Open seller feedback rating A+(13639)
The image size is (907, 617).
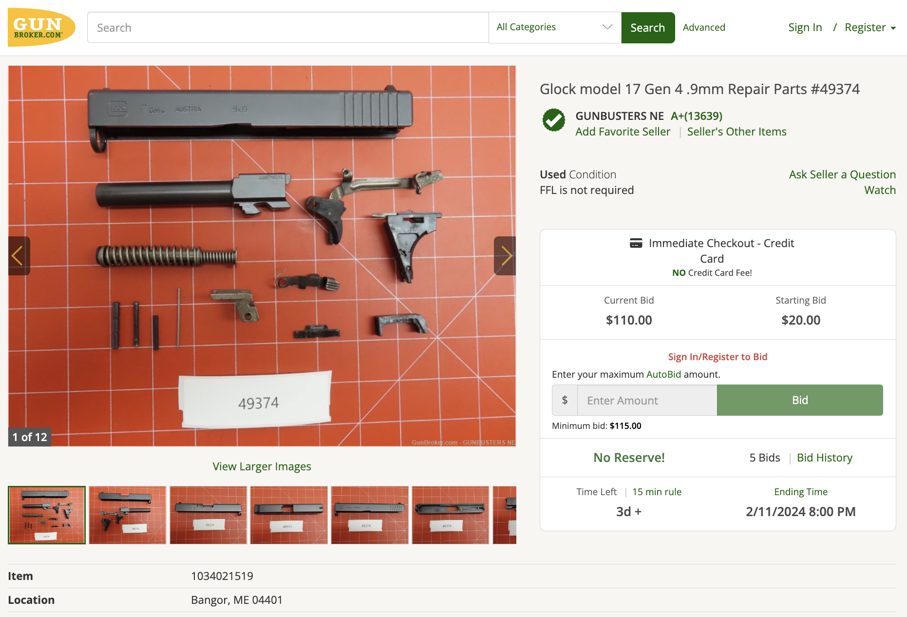coord(697,116)
